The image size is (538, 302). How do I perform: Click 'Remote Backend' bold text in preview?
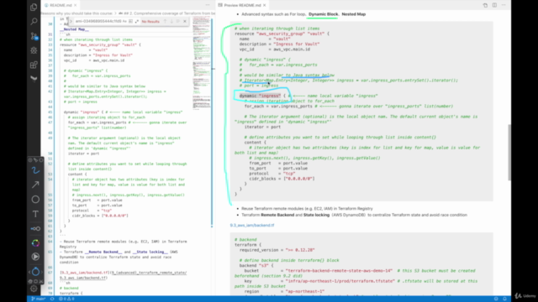277,215
